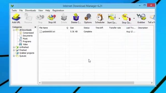Select the Music category note icon
Viewport: 166px width, 93px height.
[x=21, y=38]
